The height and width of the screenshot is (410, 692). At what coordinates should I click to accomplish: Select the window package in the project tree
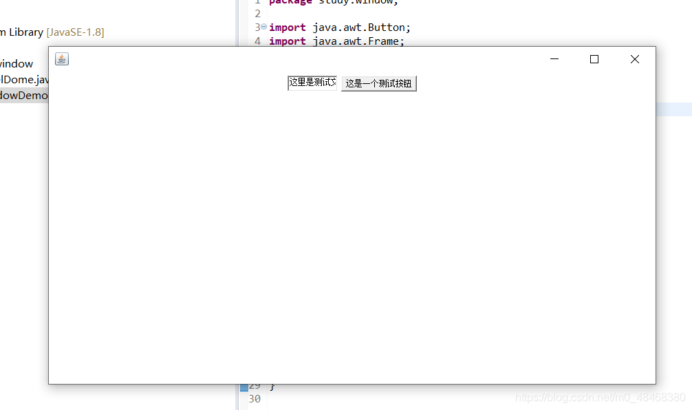click(17, 63)
